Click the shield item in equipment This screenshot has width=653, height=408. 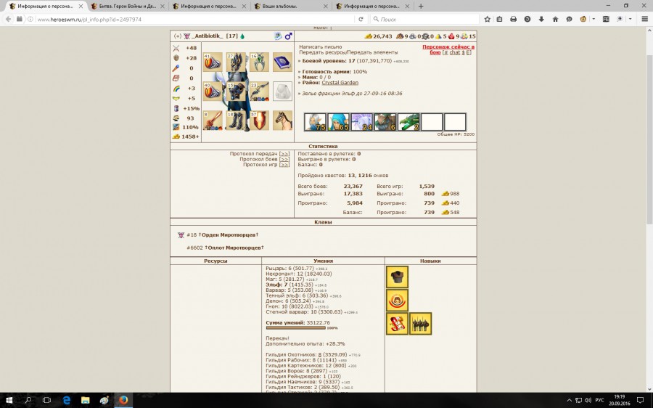[x=259, y=120]
